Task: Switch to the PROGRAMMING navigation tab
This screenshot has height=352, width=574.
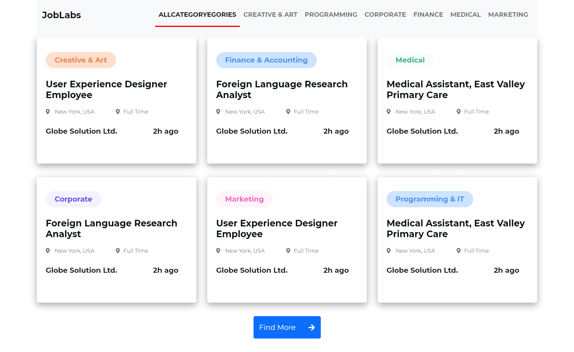Action: (x=331, y=14)
